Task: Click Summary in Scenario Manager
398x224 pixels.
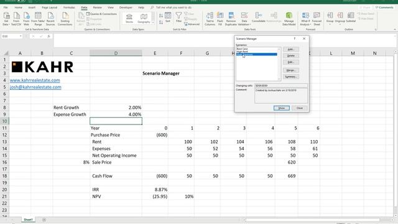Action: pos(291,77)
